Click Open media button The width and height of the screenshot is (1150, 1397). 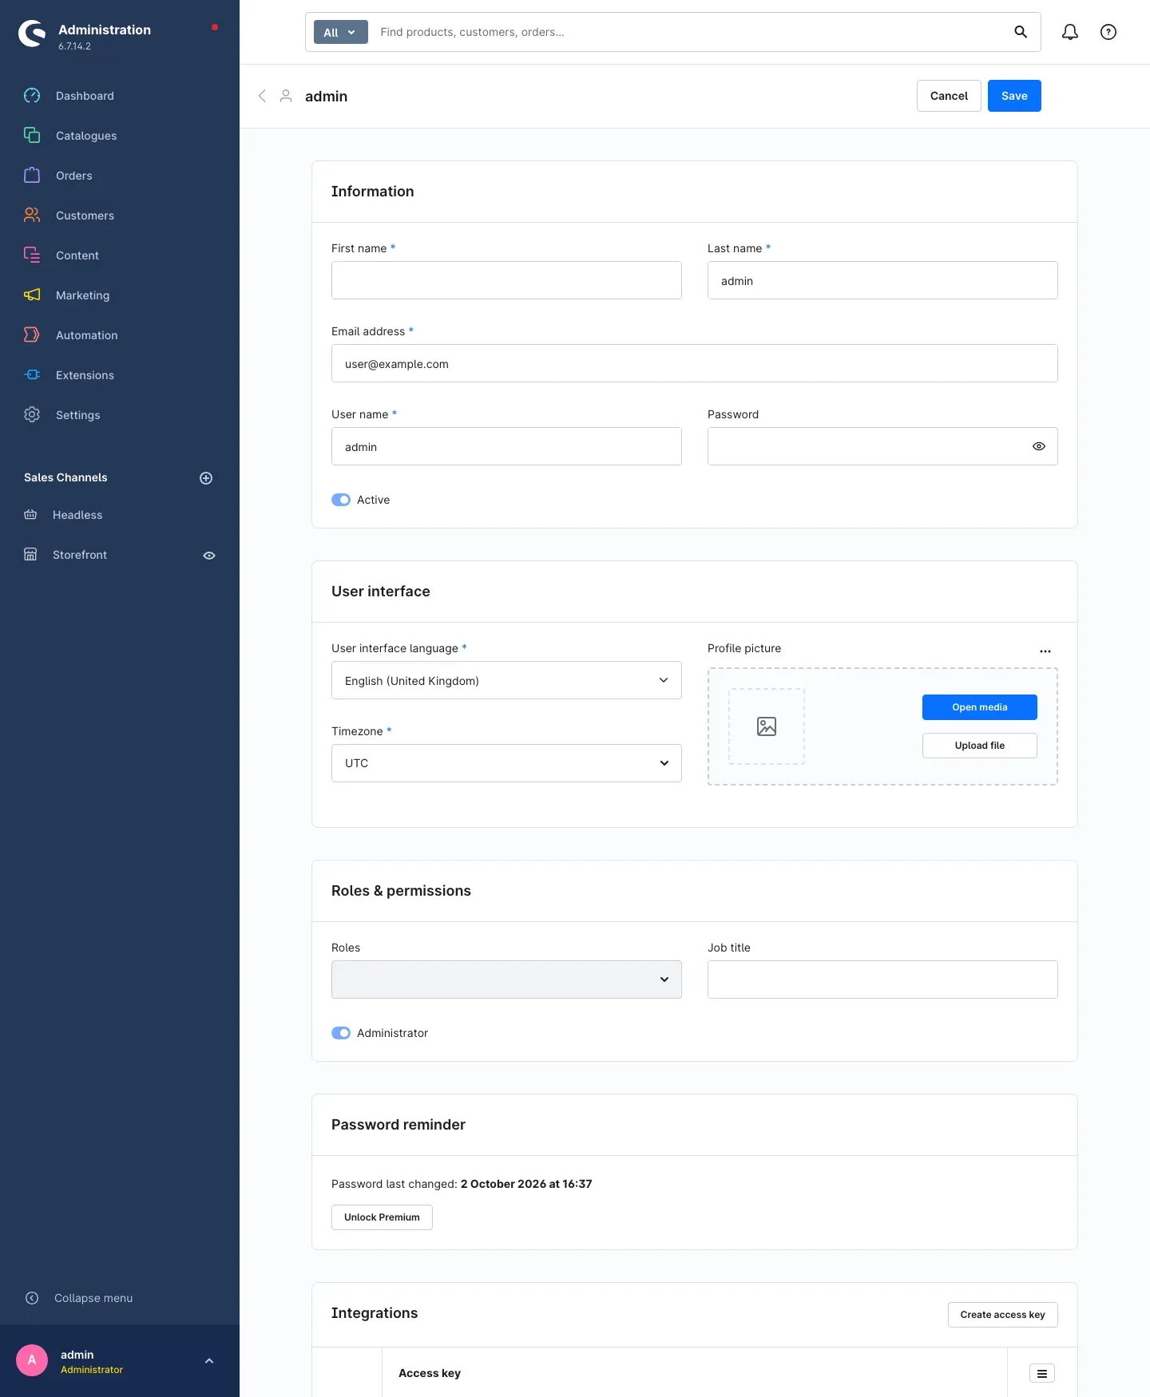(980, 707)
